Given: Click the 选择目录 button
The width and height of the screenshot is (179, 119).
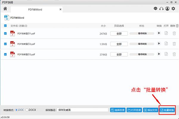Looking at the screenshot, I should 118,110.
